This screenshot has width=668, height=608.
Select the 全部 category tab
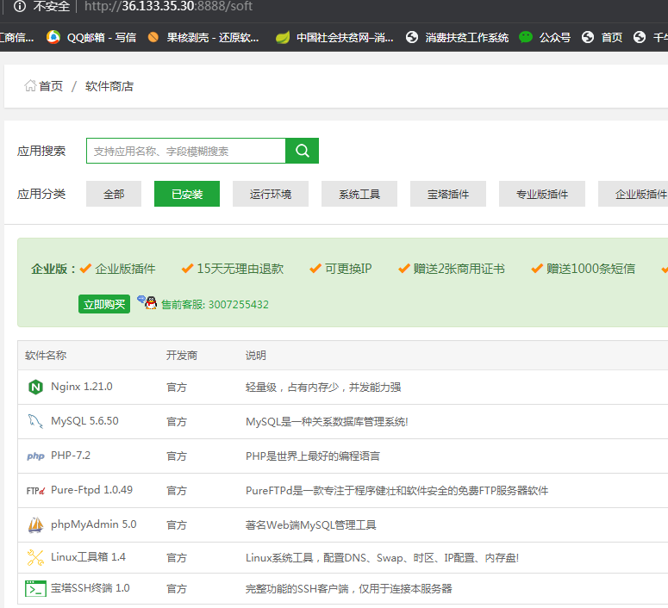click(114, 194)
